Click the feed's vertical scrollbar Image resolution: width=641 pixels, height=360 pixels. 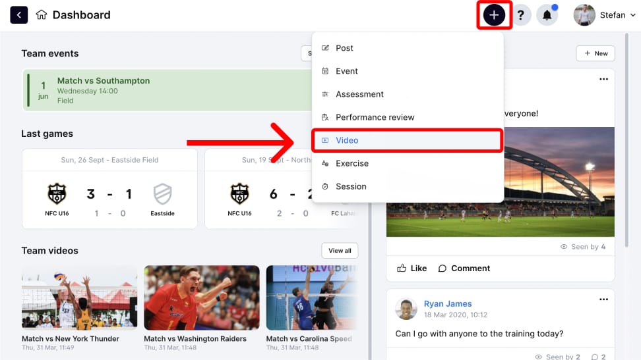tap(626, 140)
